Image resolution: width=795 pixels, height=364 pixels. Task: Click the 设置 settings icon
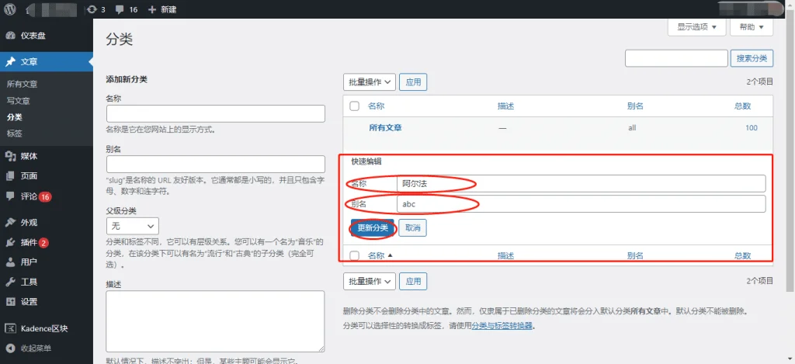[10, 302]
